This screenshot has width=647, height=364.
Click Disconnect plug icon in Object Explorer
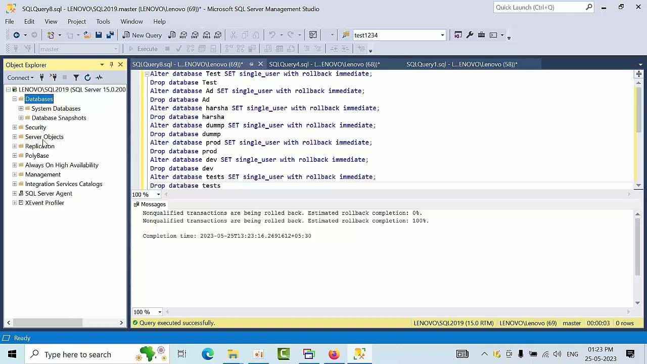coord(54,77)
